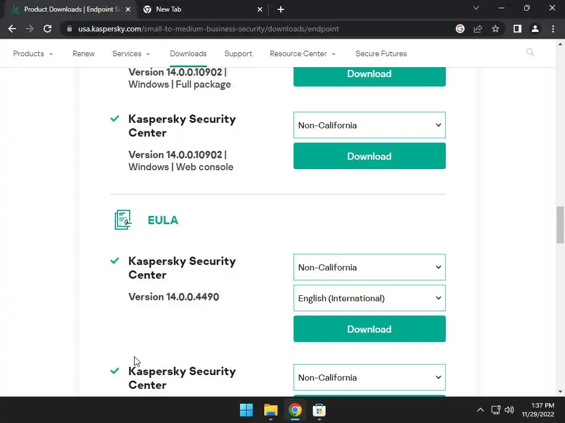The height and width of the screenshot is (423, 565).
Task: Open the Downloads nav item
Action: pos(188,53)
